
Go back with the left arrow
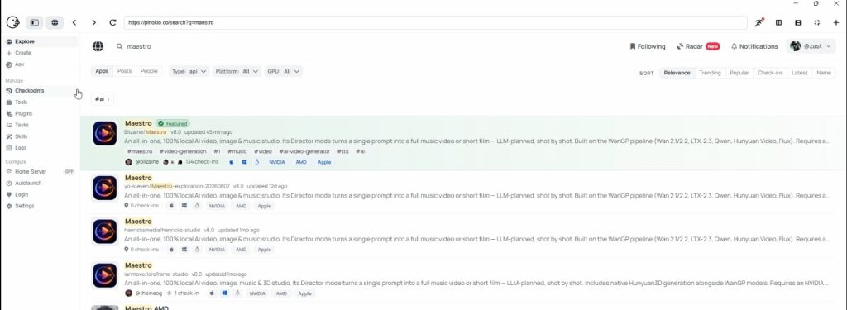74,22
